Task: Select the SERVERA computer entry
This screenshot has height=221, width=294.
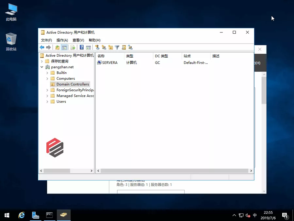Action: tap(109, 63)
